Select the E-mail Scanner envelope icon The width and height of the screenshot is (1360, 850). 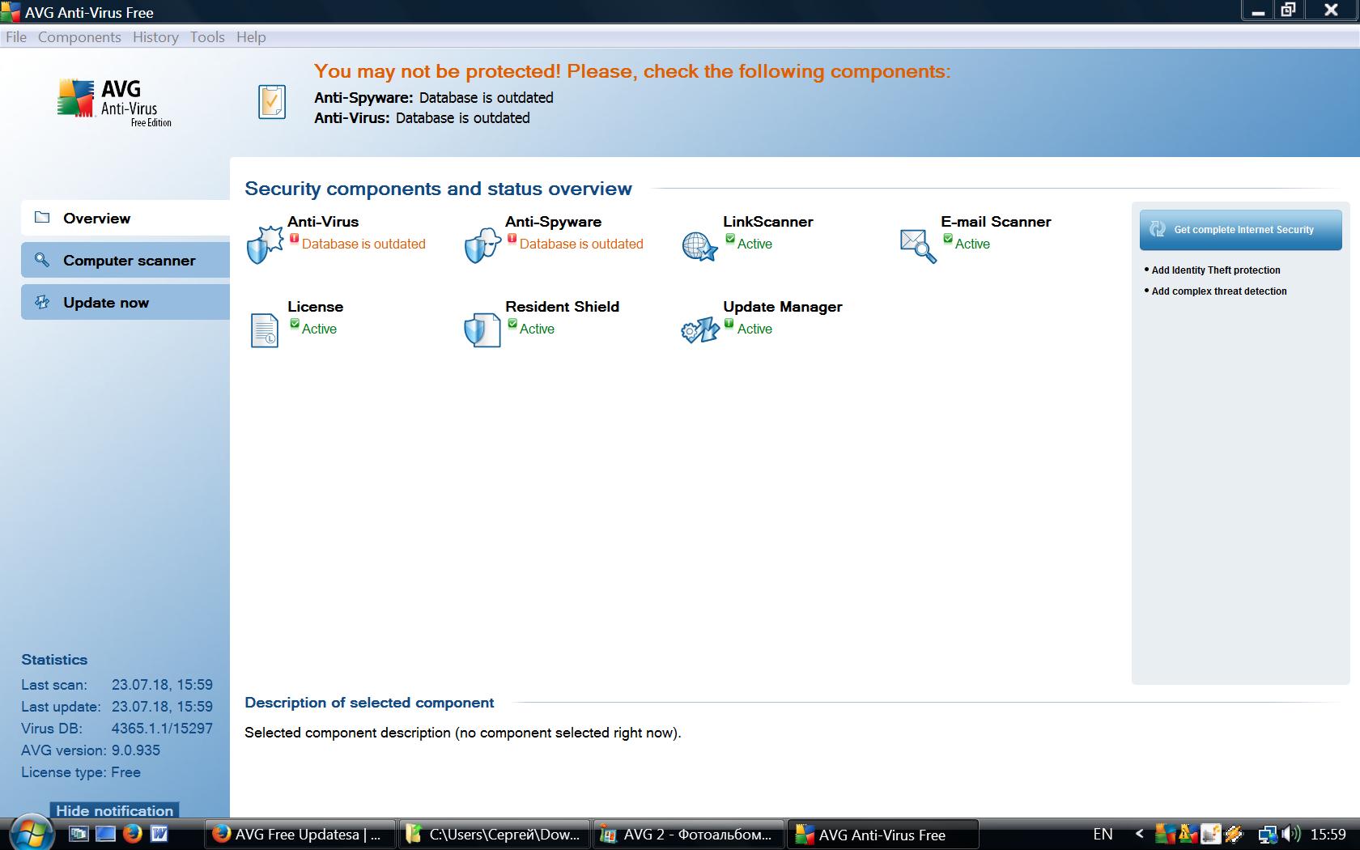pyautogui.click(x=918, y=245)
